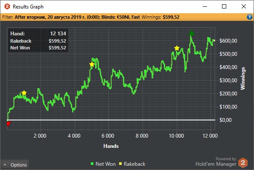The image size is (254, 170).
Task: Click the Rakeback value $599,52 in info box
Action: coord(57,41)
